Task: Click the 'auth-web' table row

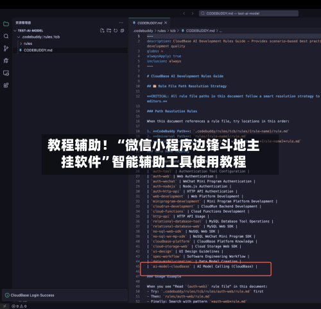Action: [x=182, y=176]
